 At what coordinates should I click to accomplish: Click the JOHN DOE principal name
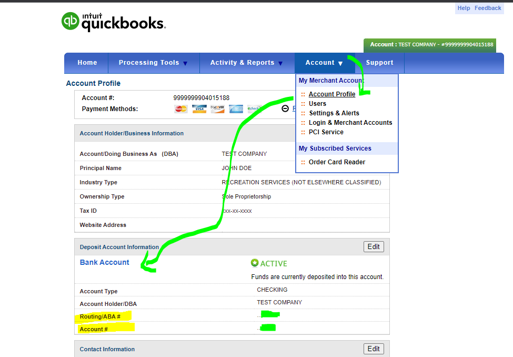237,168
